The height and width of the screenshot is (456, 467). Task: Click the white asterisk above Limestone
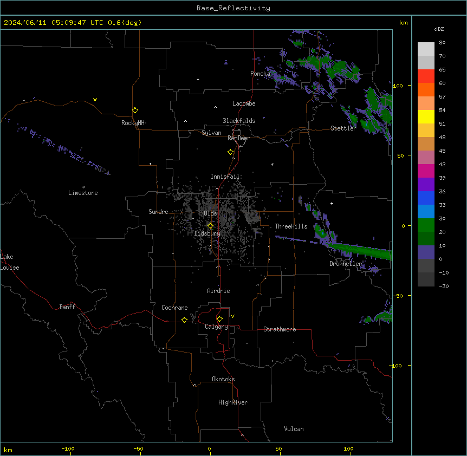point(83,187)
